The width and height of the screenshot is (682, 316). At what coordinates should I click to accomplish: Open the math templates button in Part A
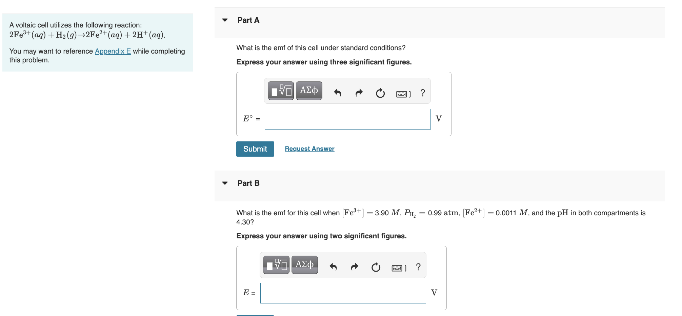coord(281,91)
